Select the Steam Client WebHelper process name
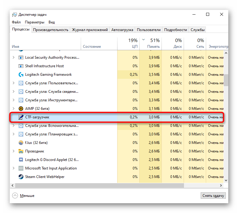Image resolution: width=238 pixels, height=213 pixels. 45,177
